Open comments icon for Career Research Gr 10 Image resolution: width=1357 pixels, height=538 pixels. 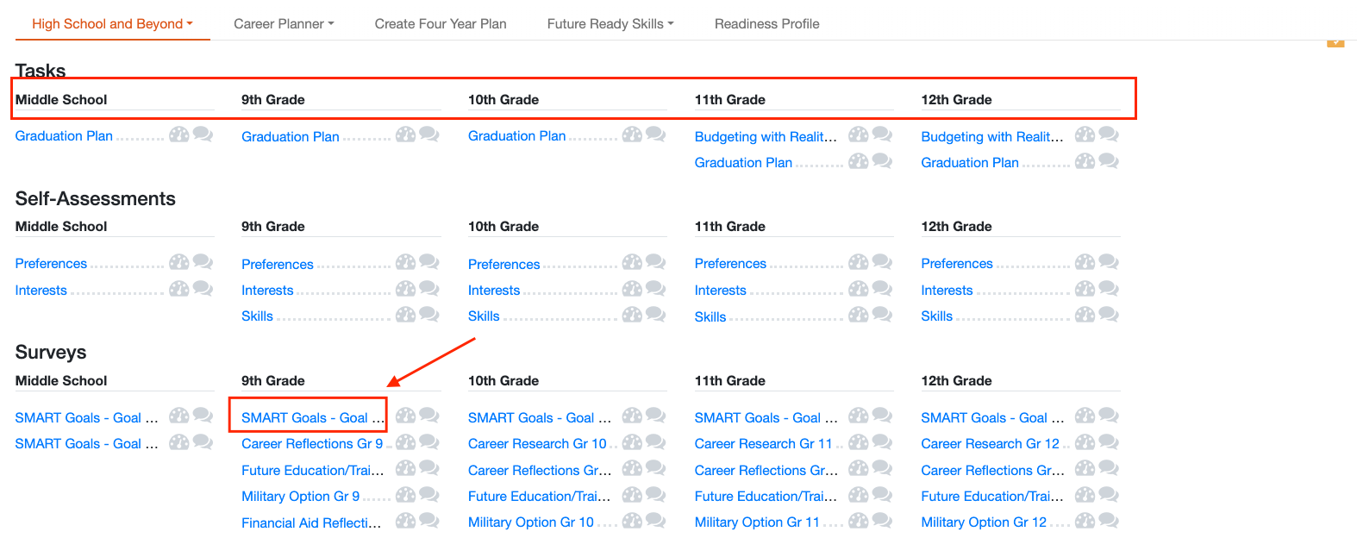pos(655,442)
